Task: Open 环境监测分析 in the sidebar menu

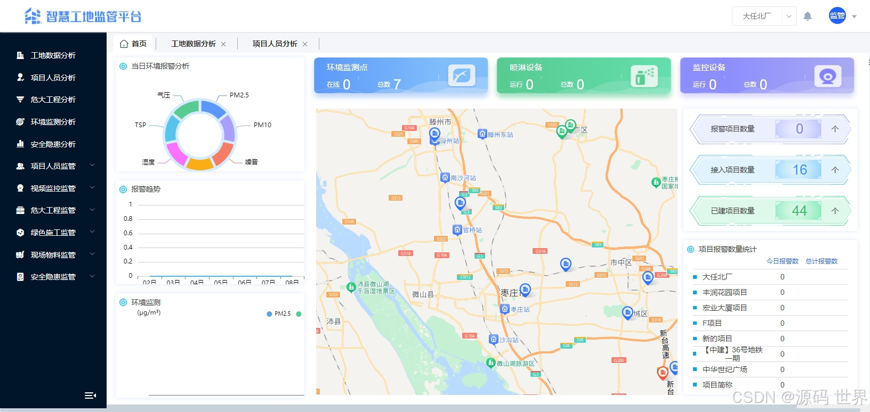Action: 53,122
